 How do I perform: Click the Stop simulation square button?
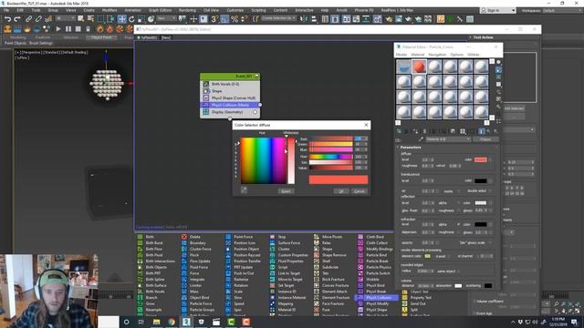78,28
